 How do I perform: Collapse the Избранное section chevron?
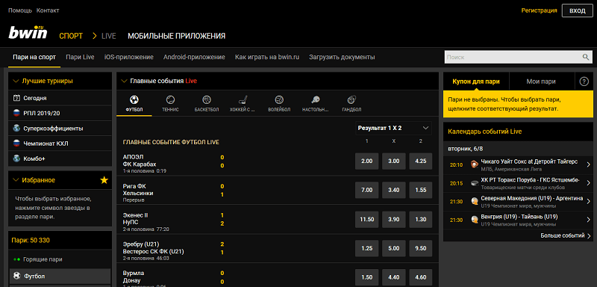pos(16,180)
